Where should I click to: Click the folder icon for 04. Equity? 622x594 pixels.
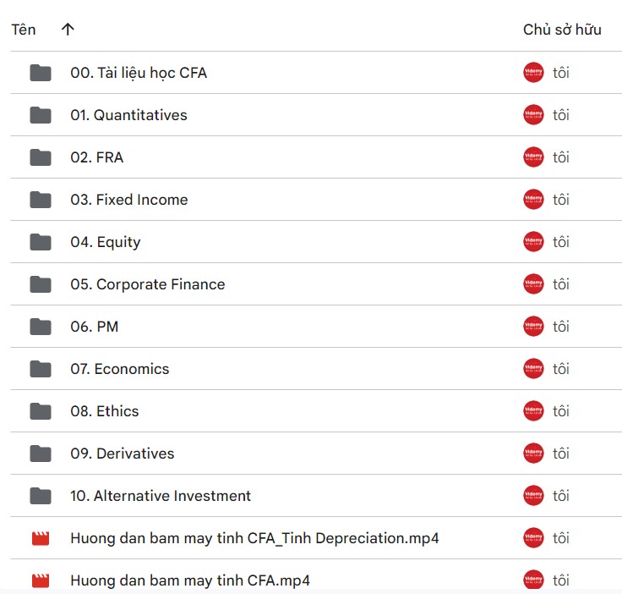[x=41, y=242]
